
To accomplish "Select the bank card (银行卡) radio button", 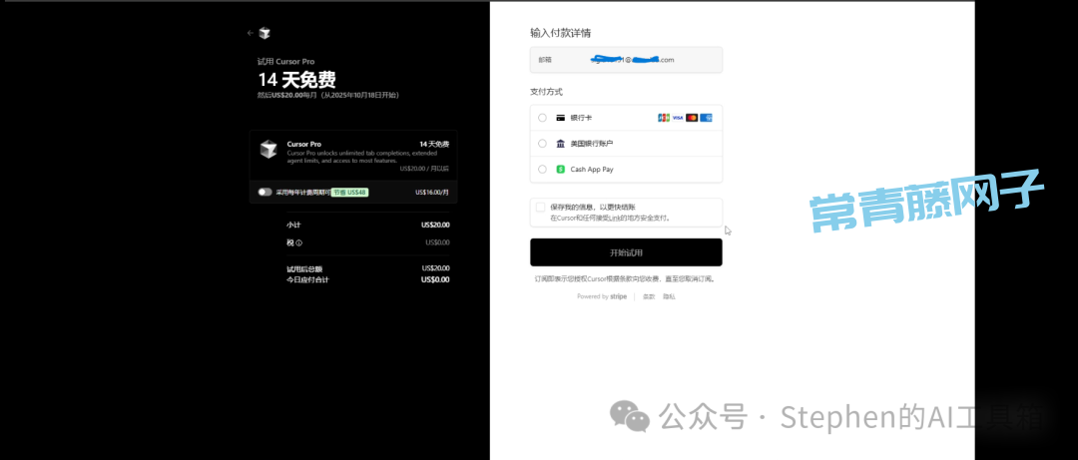I will tap(542, 118).
